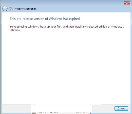Click the keys icon beside Windows Activation

pyautogui.click(x=11, y=9)
